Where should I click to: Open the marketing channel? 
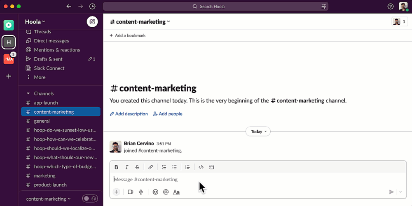tap(44, 176)
